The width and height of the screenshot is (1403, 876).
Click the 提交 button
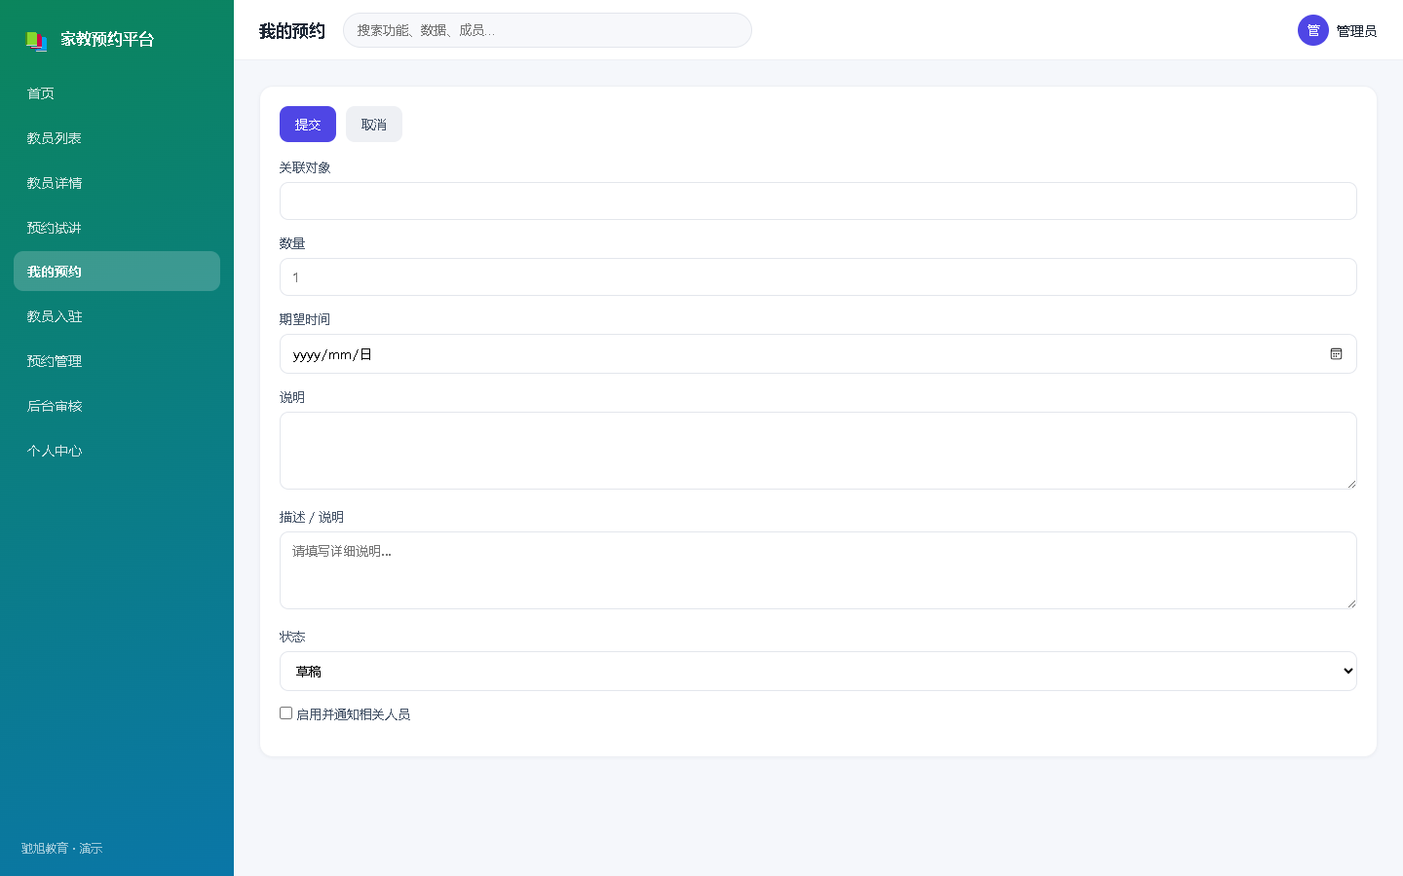coord(308,125)
